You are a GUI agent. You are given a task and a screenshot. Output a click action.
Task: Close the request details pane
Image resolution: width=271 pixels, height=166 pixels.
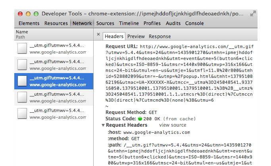tap(98, 35)
